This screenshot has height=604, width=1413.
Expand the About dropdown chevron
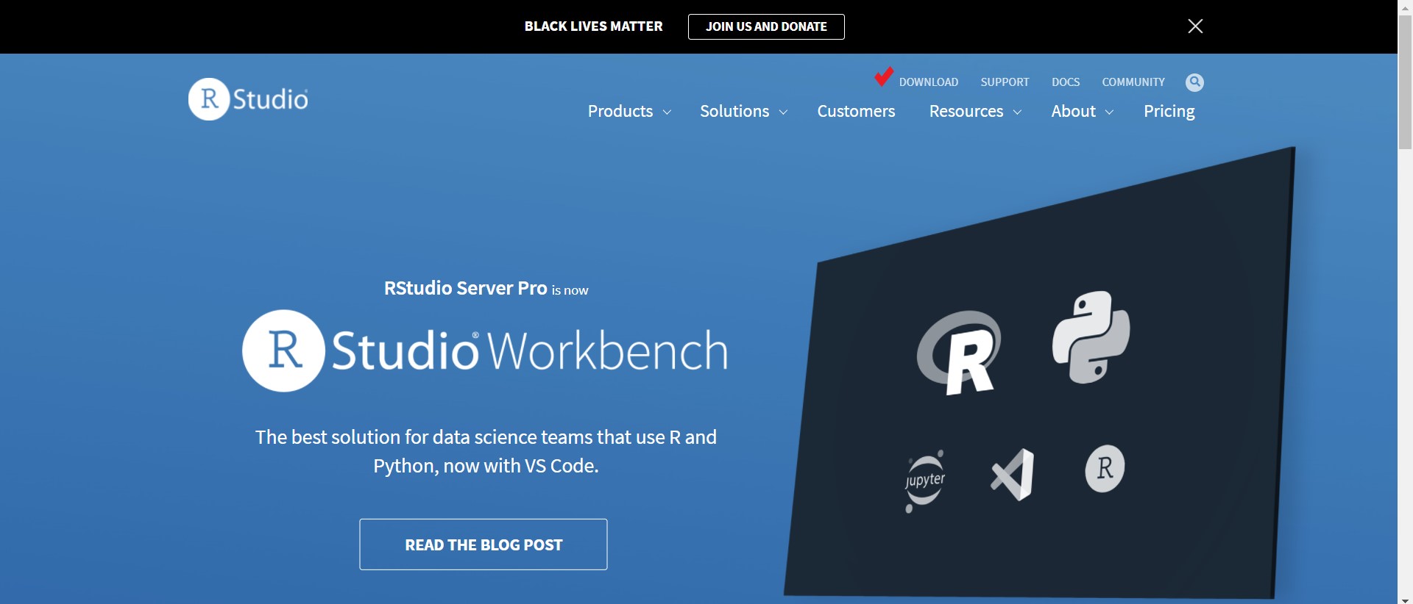point(1109,112)
